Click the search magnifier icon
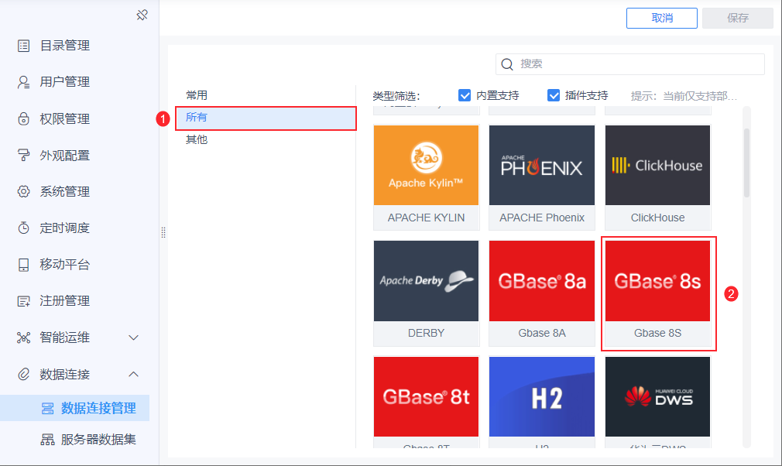 507,64
